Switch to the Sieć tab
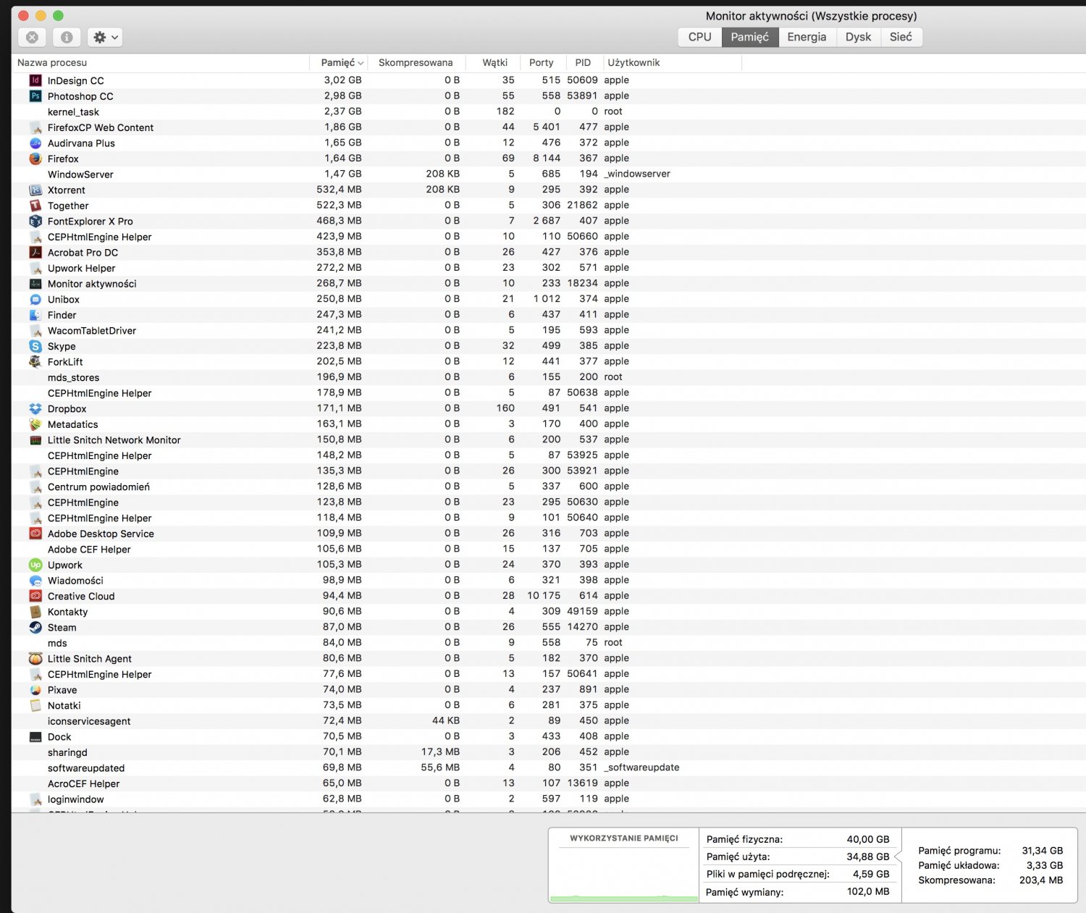 pyautogui.click(x=901, y=37)
